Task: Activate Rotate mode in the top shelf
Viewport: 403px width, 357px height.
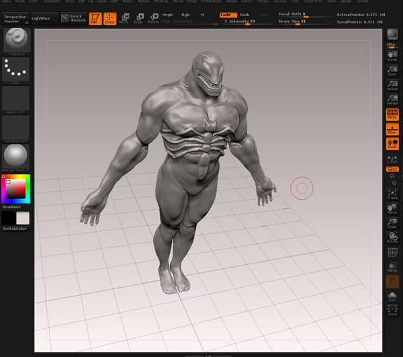Action: pos(153,19)
